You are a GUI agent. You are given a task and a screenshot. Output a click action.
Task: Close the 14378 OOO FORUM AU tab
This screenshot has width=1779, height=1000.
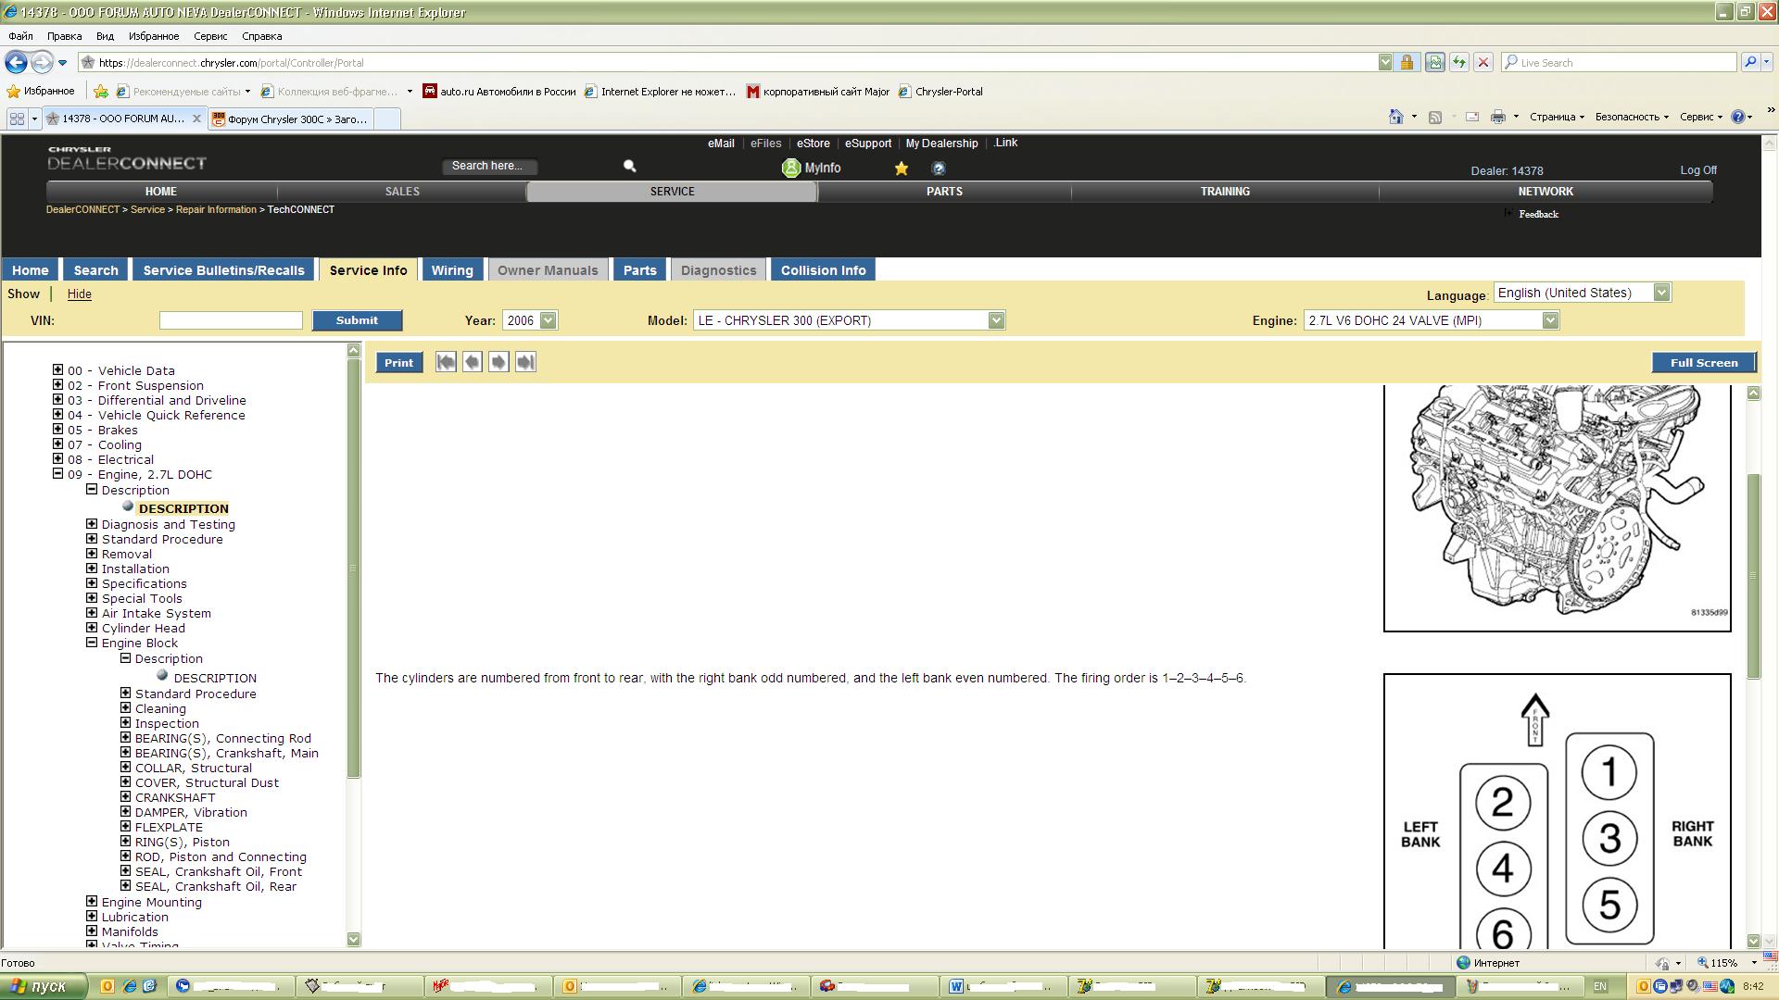[x=196, y=119]
